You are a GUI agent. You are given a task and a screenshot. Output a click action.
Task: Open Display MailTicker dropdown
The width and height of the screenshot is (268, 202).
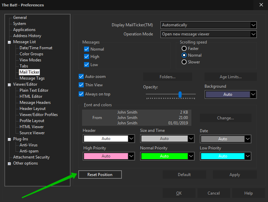pos(209,25)
